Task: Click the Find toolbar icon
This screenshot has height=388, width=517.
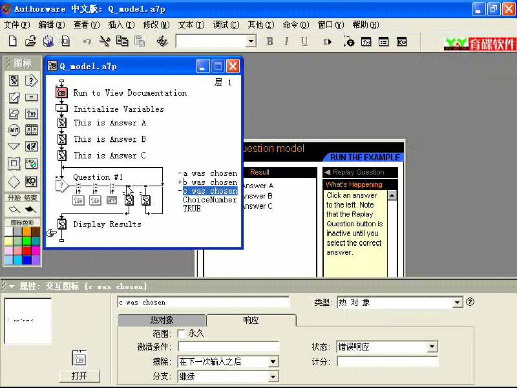Action: (x=162, y=41)
